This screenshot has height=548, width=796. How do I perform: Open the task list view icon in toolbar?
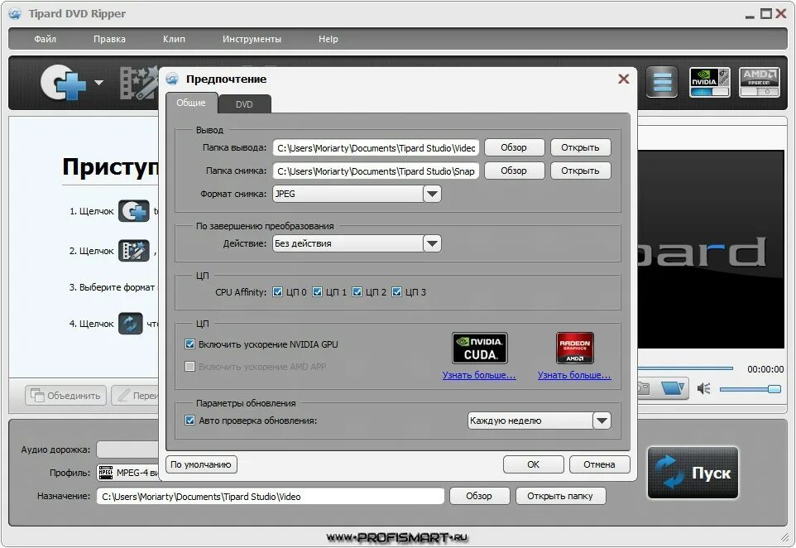click(x=662, y=82)
